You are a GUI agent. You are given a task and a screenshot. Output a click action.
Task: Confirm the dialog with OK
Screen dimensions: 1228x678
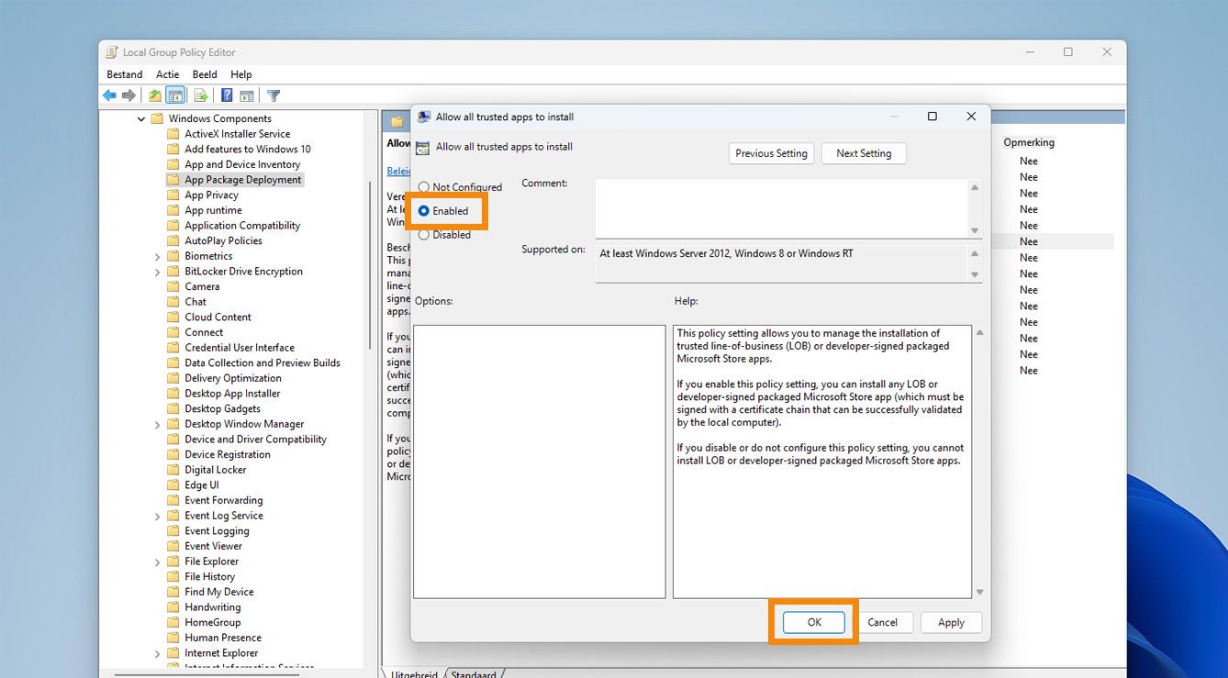point(814,622)
